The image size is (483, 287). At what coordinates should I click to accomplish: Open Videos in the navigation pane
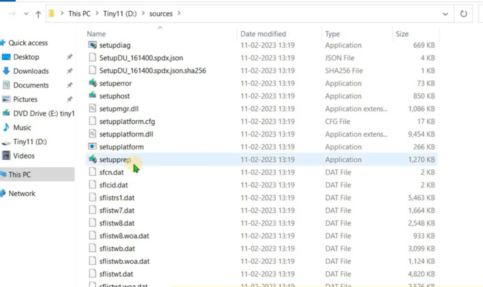point(24,156)
